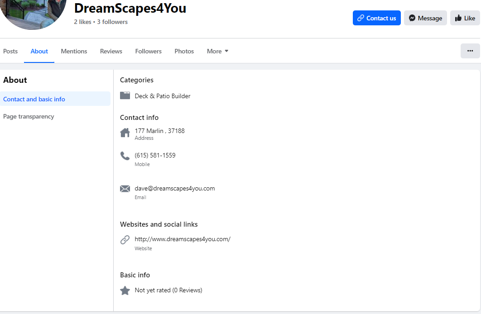Viewport: 481px width, 314px height.
Task: Open Deck & Patio Builder category
Action: tap(163, 96)
